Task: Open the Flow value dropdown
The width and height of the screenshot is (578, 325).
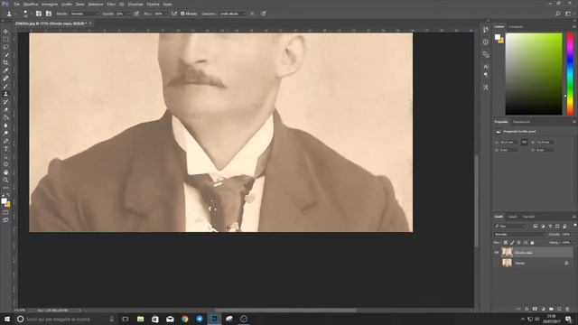Action: (x=166, y=14)
